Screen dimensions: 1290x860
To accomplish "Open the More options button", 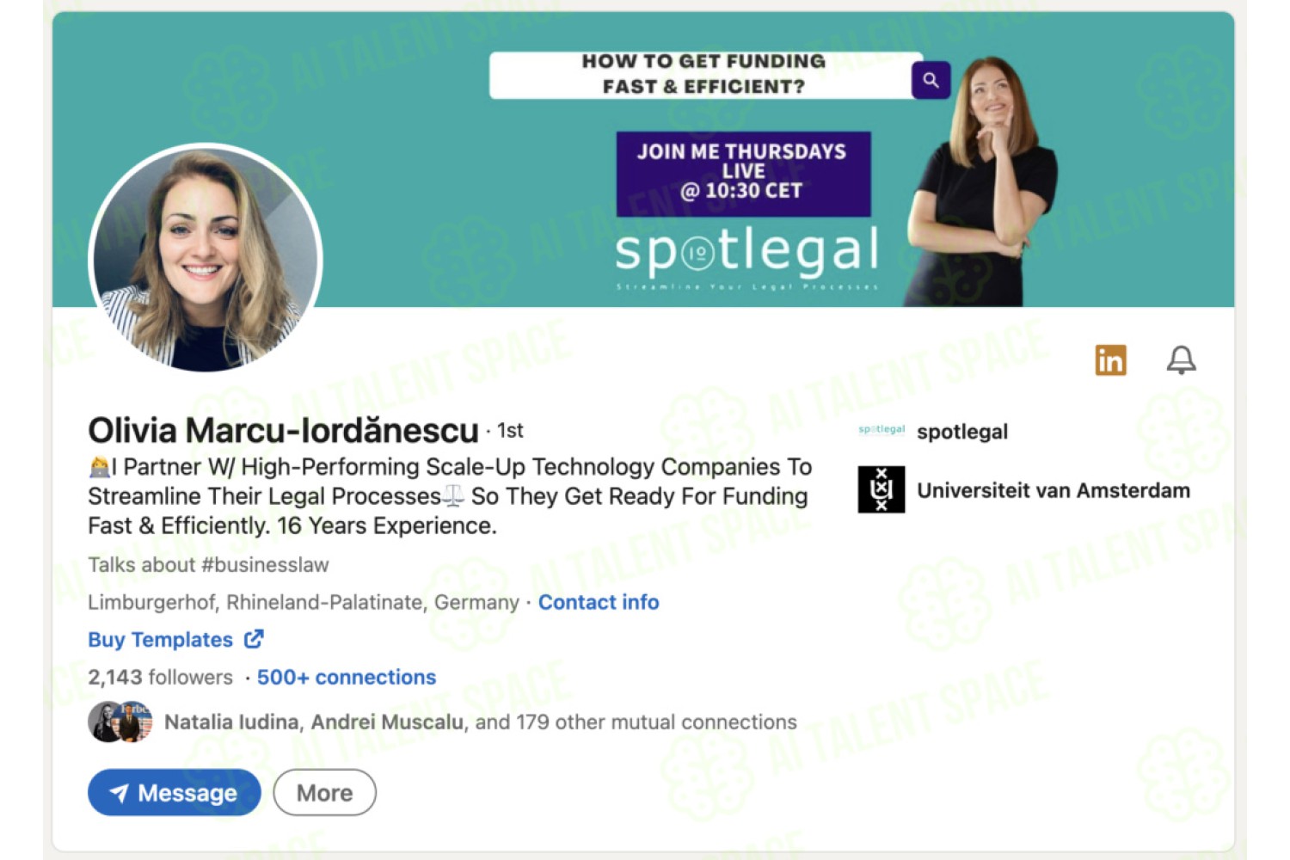I will click(325, 792).
